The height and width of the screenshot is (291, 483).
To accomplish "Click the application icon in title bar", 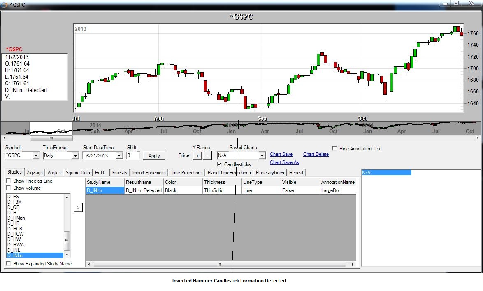I will pos(5,5).
